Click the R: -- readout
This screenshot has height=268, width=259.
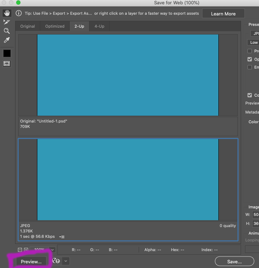tap(76, 250)
